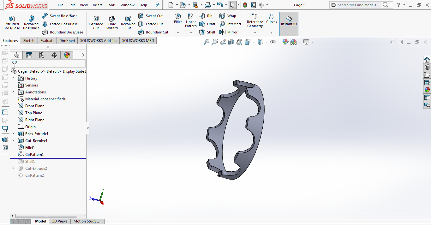Click the Rebuild traffic light icon
Viewport: 431px width, 225px height.
tap(245, 5)
